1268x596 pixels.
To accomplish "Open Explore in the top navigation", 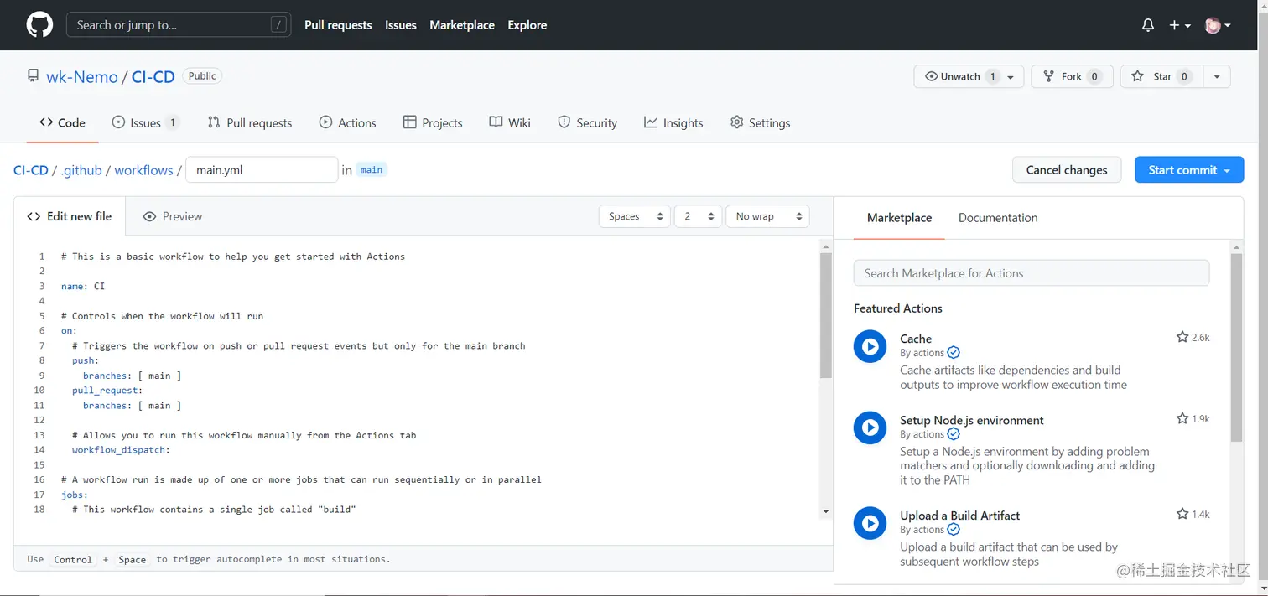I will click(527, 25).
